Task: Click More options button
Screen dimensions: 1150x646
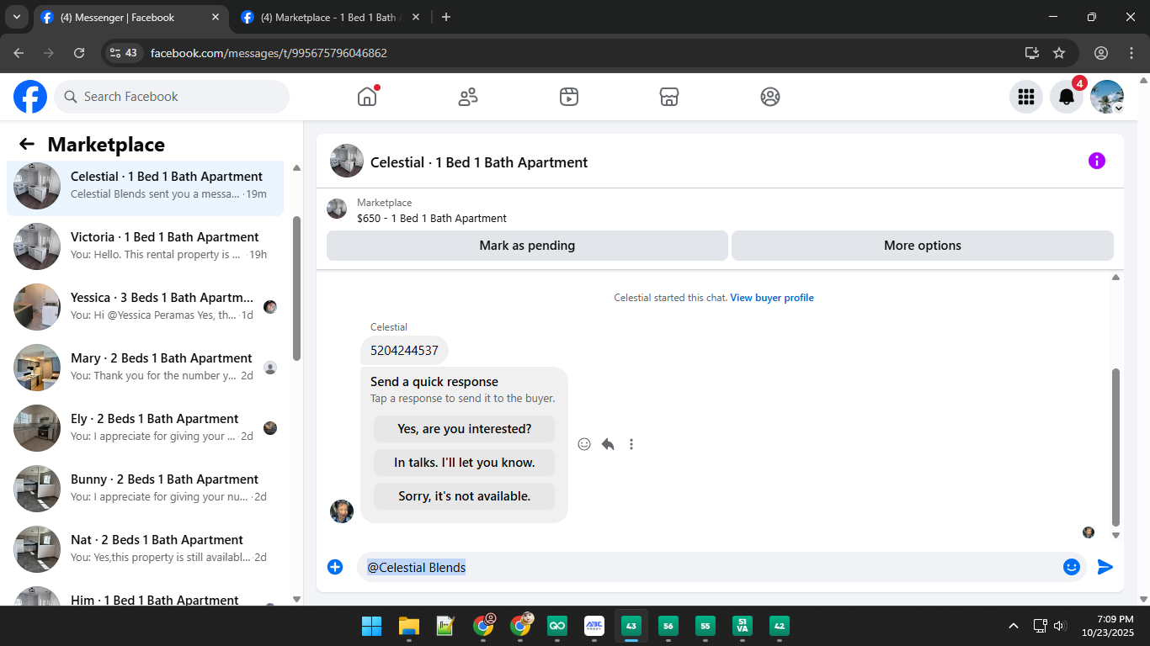Action: coord(923,246)
